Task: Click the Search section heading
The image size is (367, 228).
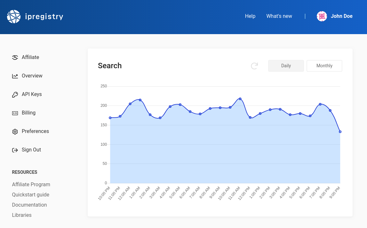Action: point(110,66)
